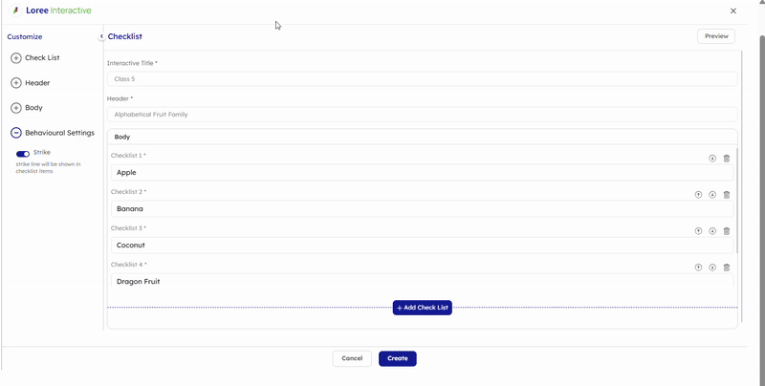765x386 pixels.
Task: Delete Checklist 4 Dragon Fruit item
Action: (x=727, y=268)
